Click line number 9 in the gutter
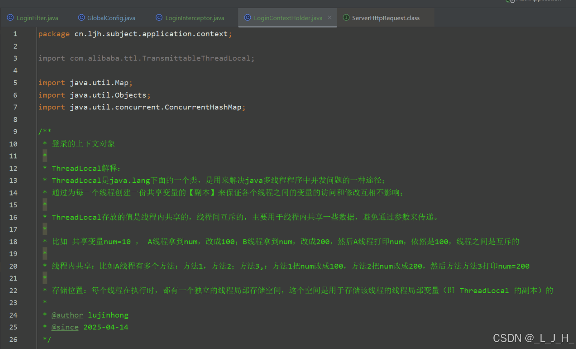The height and width of the screenshot is (349, 576). (15, 132)
